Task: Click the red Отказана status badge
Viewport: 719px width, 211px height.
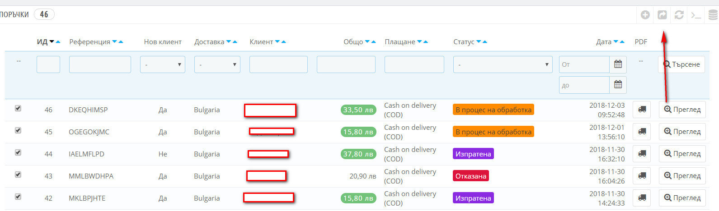Action: (x=471, y=176)
